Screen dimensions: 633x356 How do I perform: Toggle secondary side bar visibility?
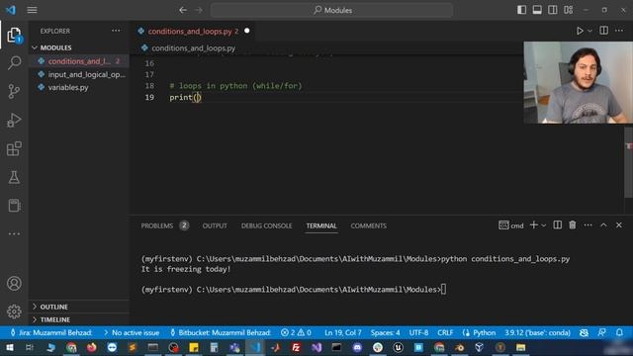(553, 10)
